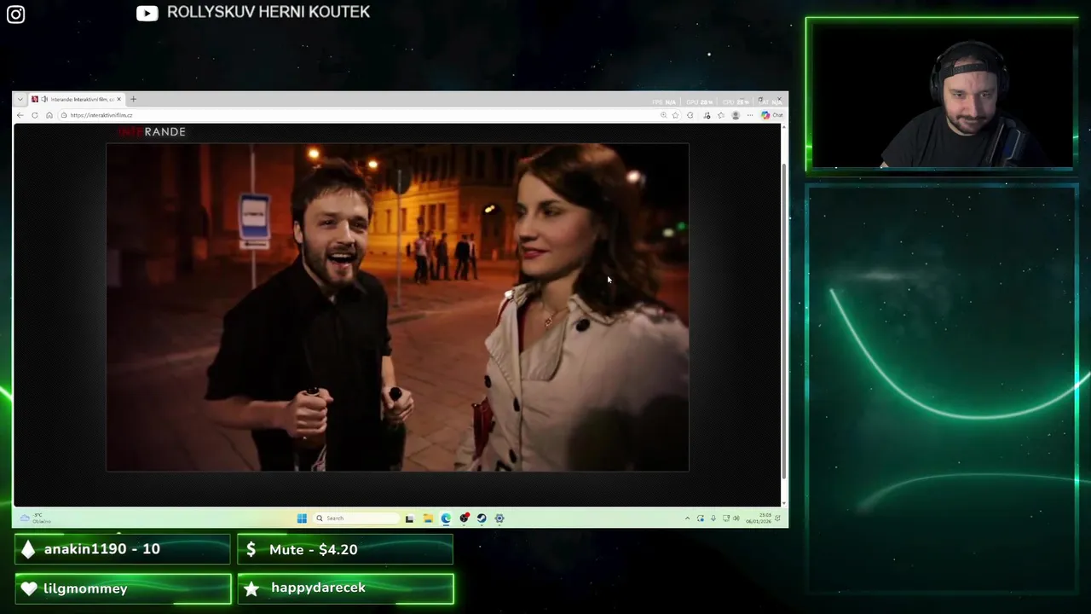Click the browser vertical scrollbar

(784, 320)
